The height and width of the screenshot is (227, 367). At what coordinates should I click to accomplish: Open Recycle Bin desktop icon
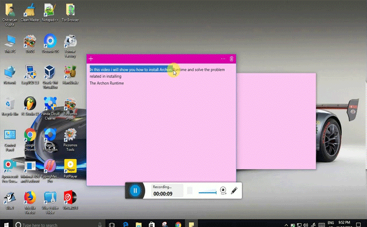coord(10,107)
